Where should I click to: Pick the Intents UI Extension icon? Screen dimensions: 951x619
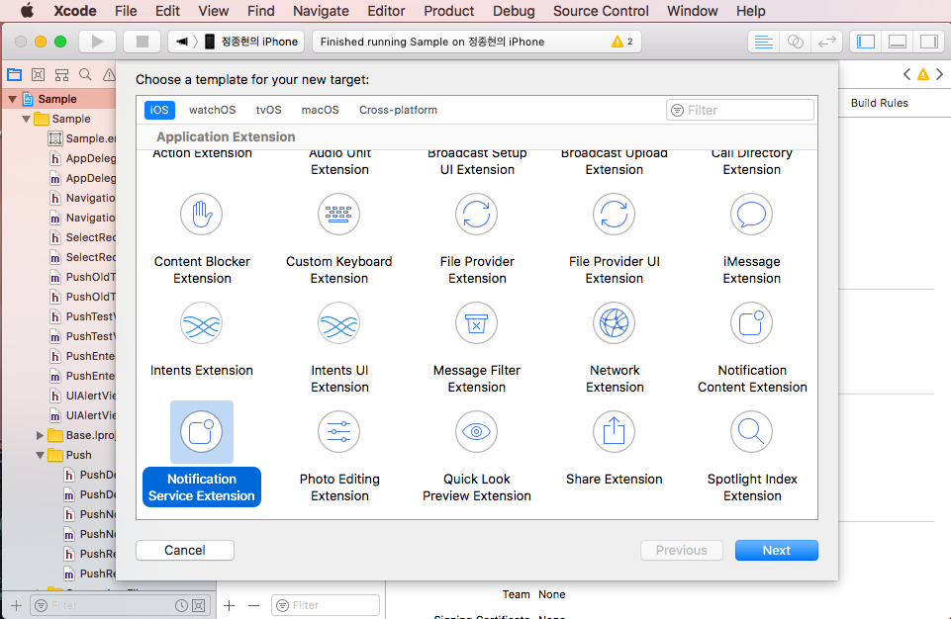pos(339,323)
